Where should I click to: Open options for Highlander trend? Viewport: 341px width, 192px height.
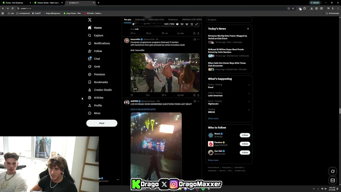249,102
